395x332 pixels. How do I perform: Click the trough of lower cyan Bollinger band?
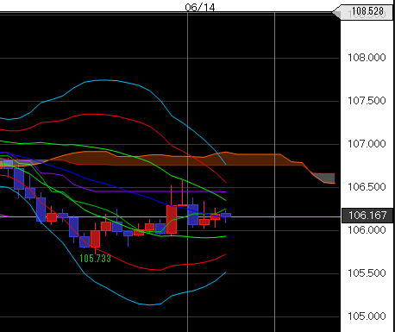click(x=150, y=304)
